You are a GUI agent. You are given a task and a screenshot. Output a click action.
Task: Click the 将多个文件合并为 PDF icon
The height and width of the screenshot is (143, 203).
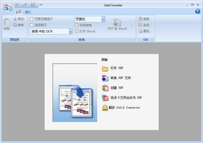click(x=105, y=98)
